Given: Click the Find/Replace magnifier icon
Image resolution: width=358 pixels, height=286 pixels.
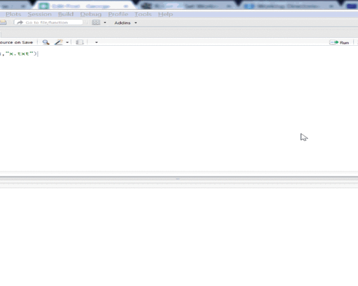Looking at the screenshot, I should pyautogui.click(x=46, y=42).
